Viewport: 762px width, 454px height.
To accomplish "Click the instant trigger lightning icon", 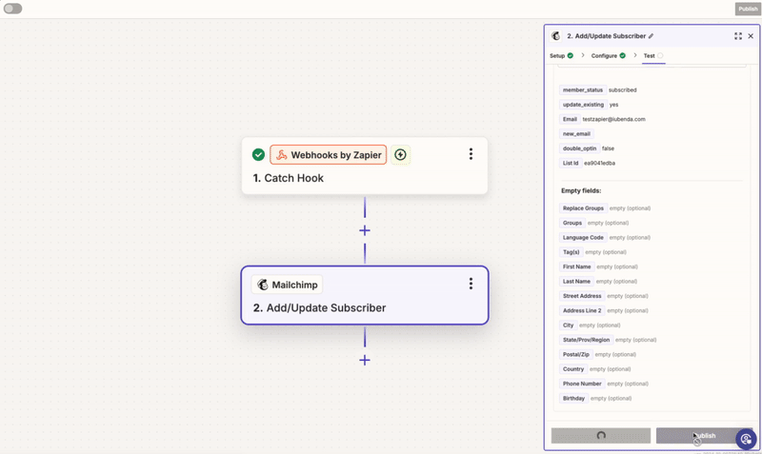I will [400, 155].
